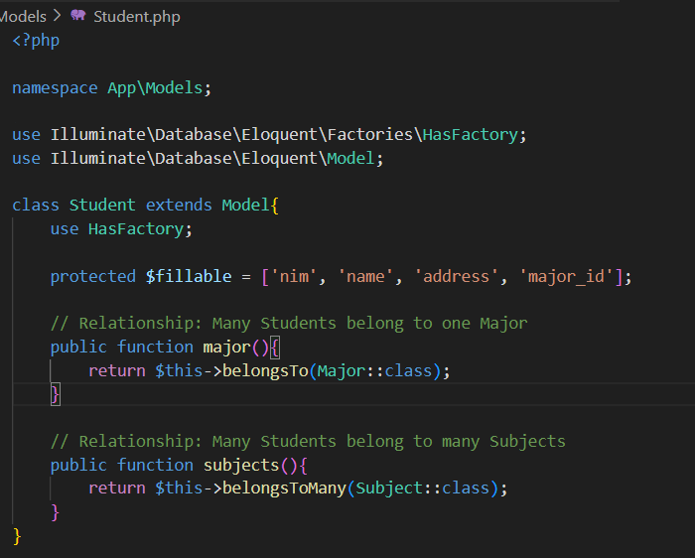Click the major function name

[226, 347]
